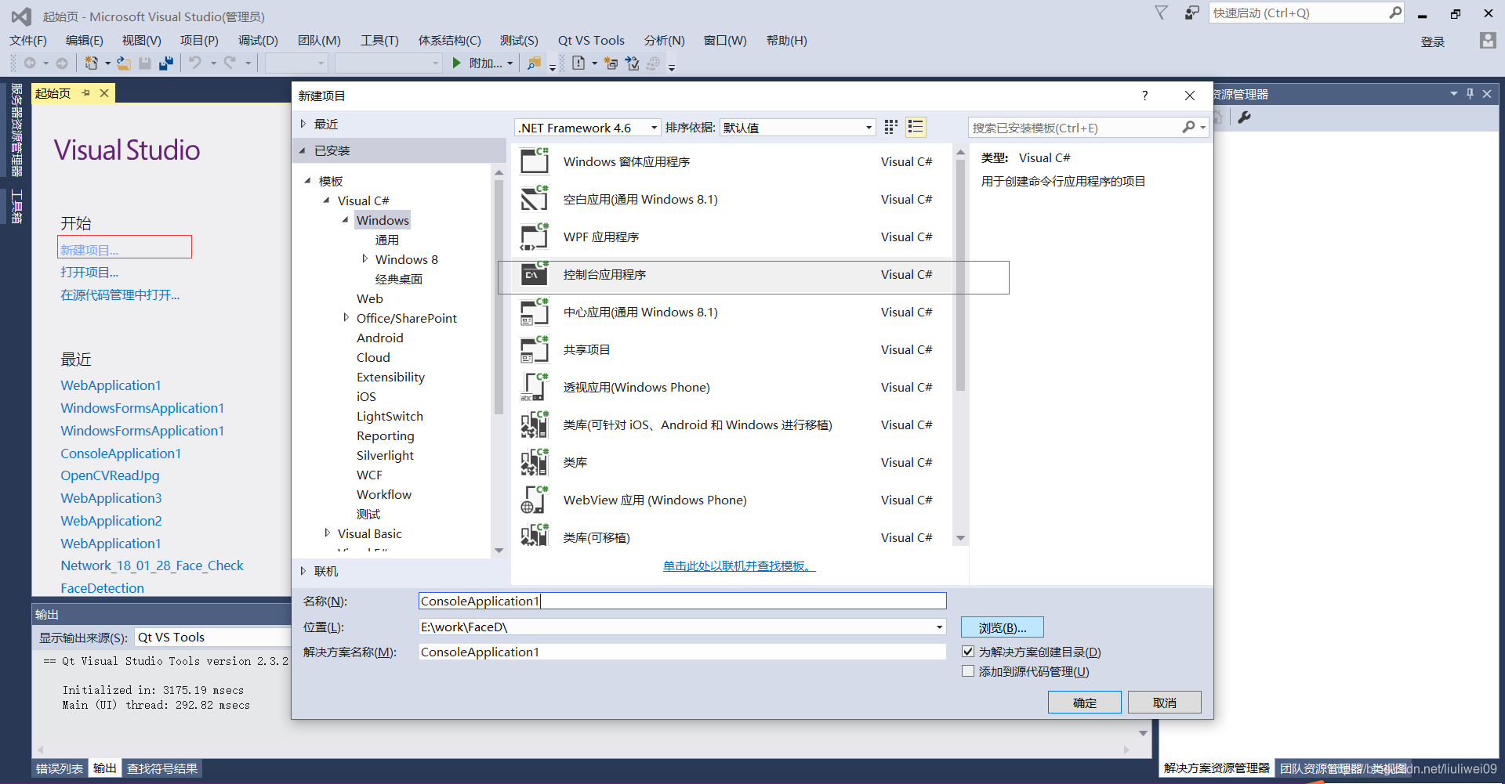Toggle 为解决方案创建目录 checkbox
This screenshot has width=1505, height=784.
[968, 652]
